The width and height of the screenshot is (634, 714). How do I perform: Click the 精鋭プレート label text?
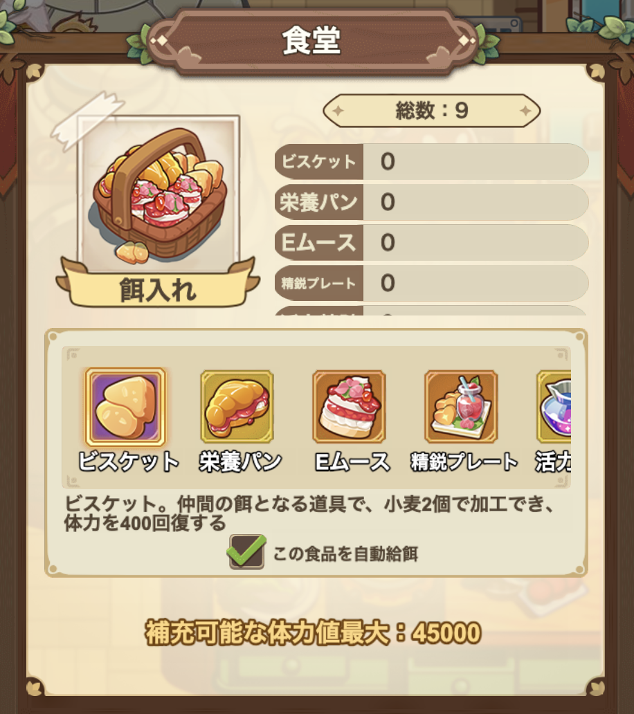464,461
